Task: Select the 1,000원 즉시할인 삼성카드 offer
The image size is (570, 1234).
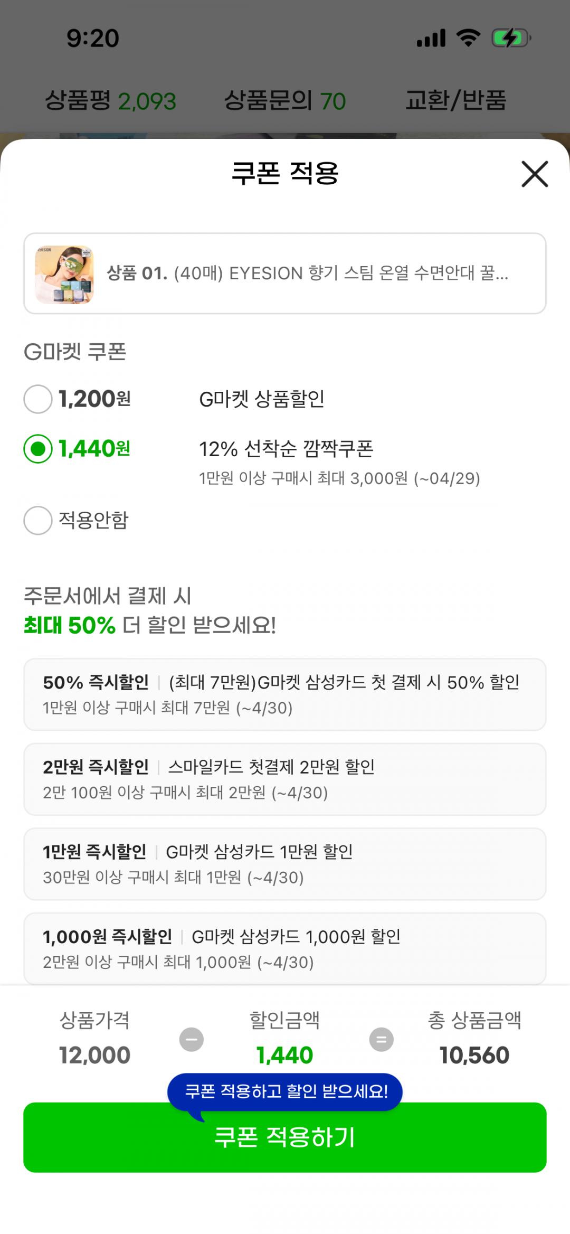Action: point(285,948)
